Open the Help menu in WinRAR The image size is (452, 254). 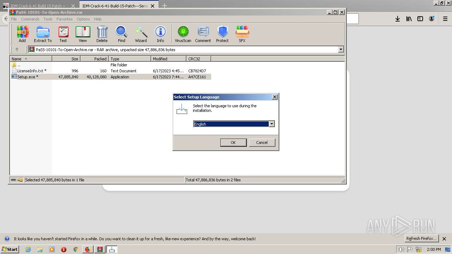[98, 19]
